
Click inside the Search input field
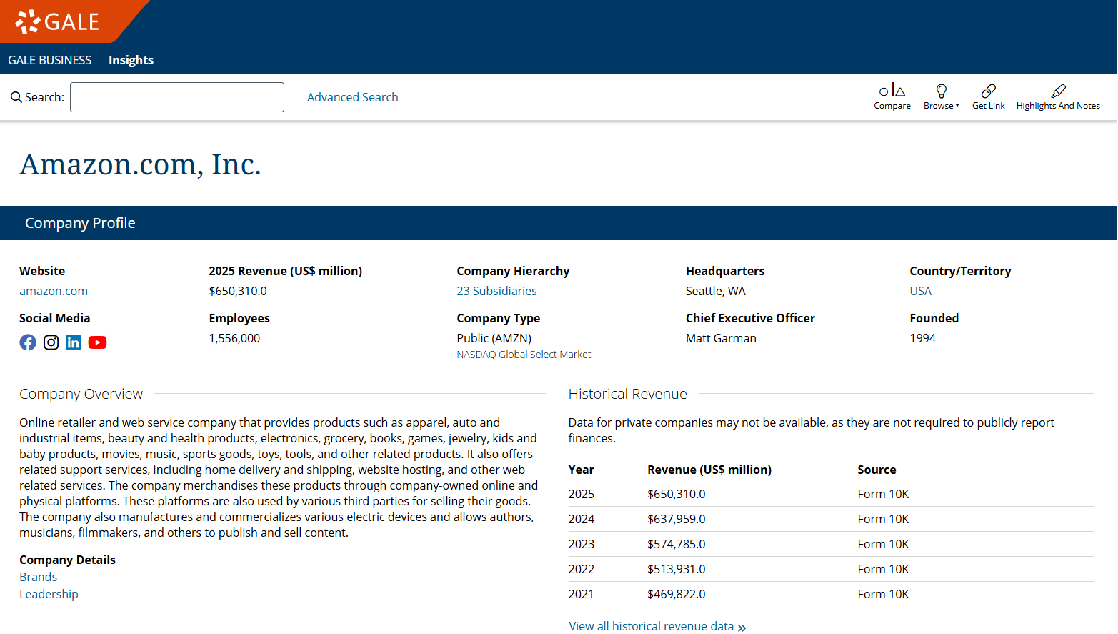(x=177, y=97)
